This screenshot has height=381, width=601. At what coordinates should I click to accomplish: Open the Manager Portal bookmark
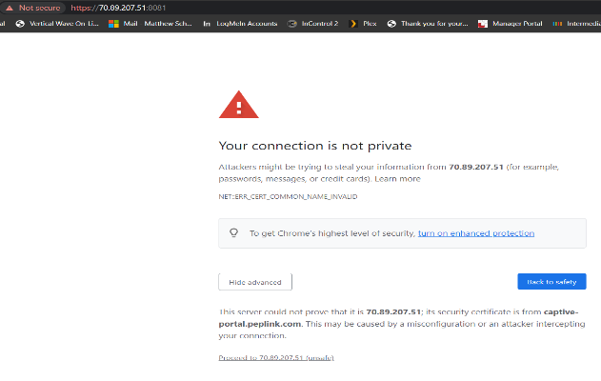tap(510, 24)
